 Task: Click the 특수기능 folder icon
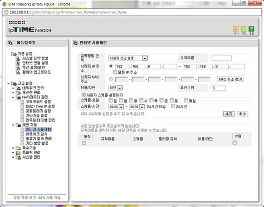(18, 148)
